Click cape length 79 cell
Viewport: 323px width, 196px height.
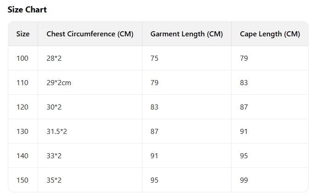(244, 58)
